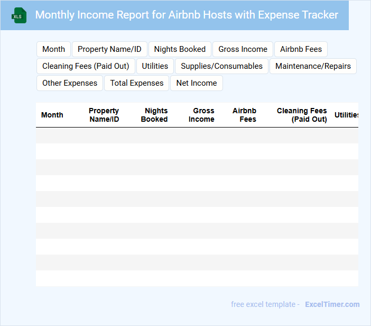Choose the Other Expenses tag
The image size is (371, 326).
tap(70, 83)
